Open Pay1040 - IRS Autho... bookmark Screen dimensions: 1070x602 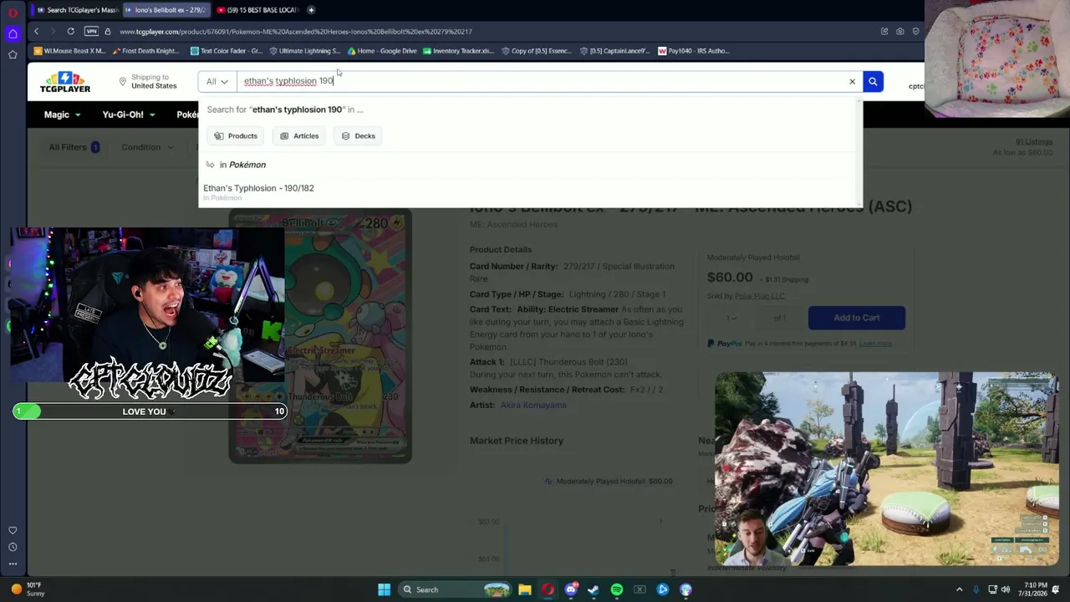point(694,51)
